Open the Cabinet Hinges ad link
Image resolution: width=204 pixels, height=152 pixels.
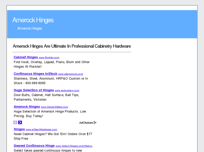point(26,57)
